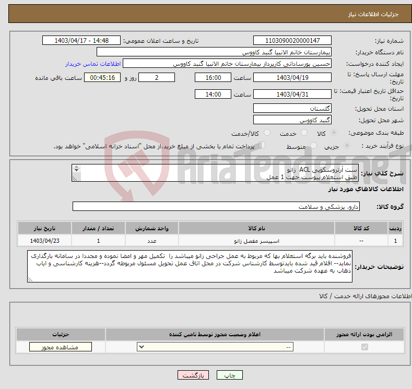
Task: Toggle the mandatory license checkbox
Action: [364, 347]
